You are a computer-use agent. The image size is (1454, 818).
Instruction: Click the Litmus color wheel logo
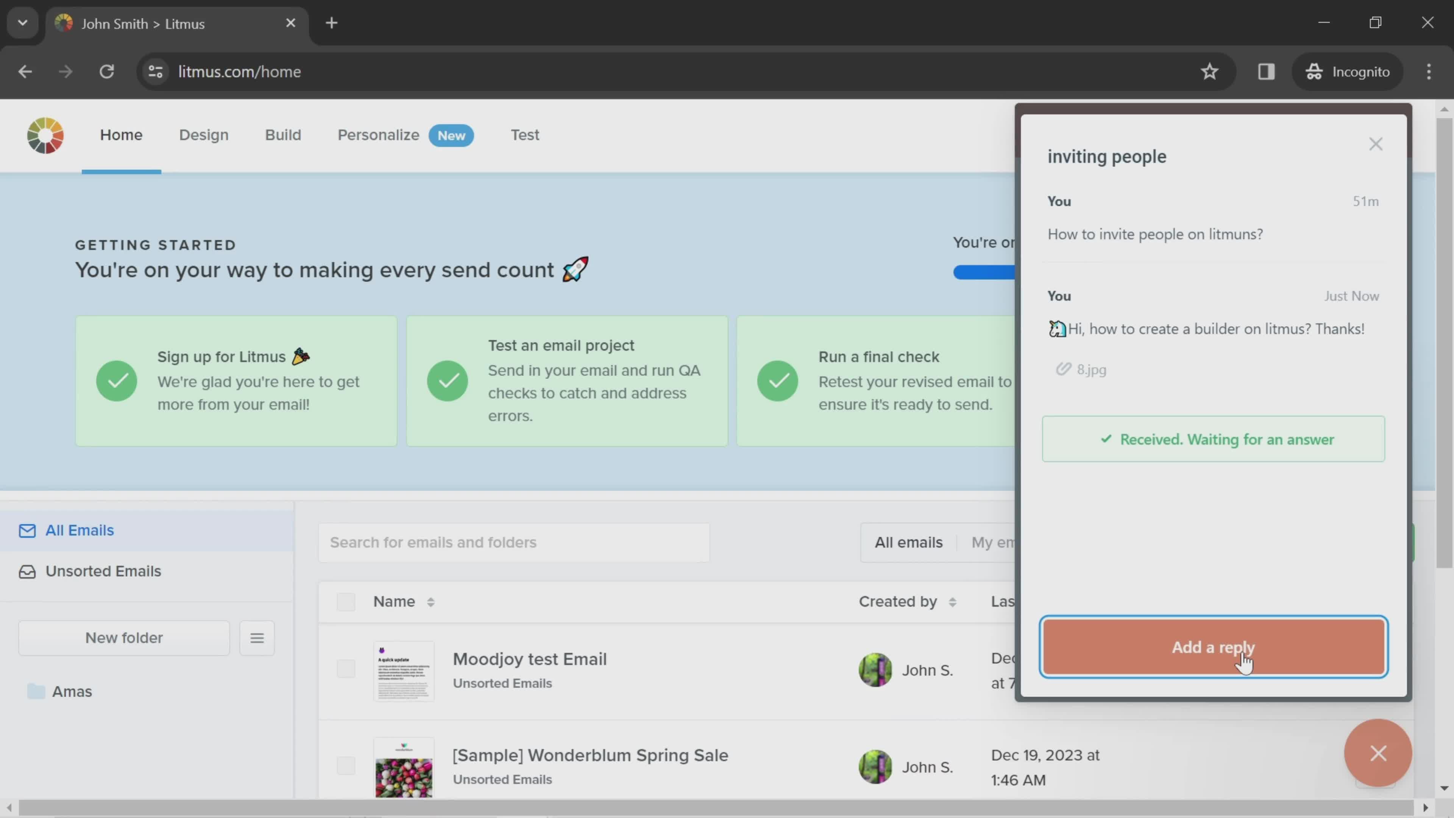(45, 136)
